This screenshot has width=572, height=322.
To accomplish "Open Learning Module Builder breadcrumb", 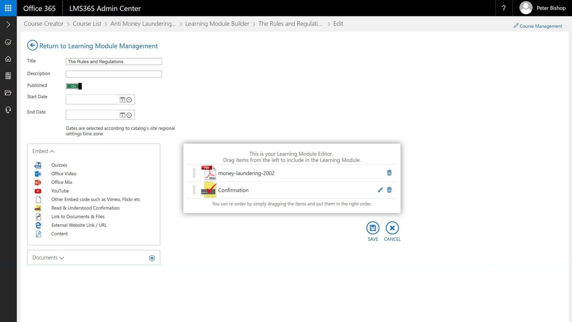I will [217, 24].
